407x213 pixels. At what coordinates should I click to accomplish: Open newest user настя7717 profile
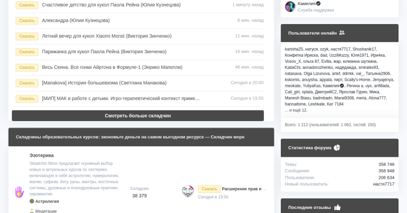pos(383,184)
